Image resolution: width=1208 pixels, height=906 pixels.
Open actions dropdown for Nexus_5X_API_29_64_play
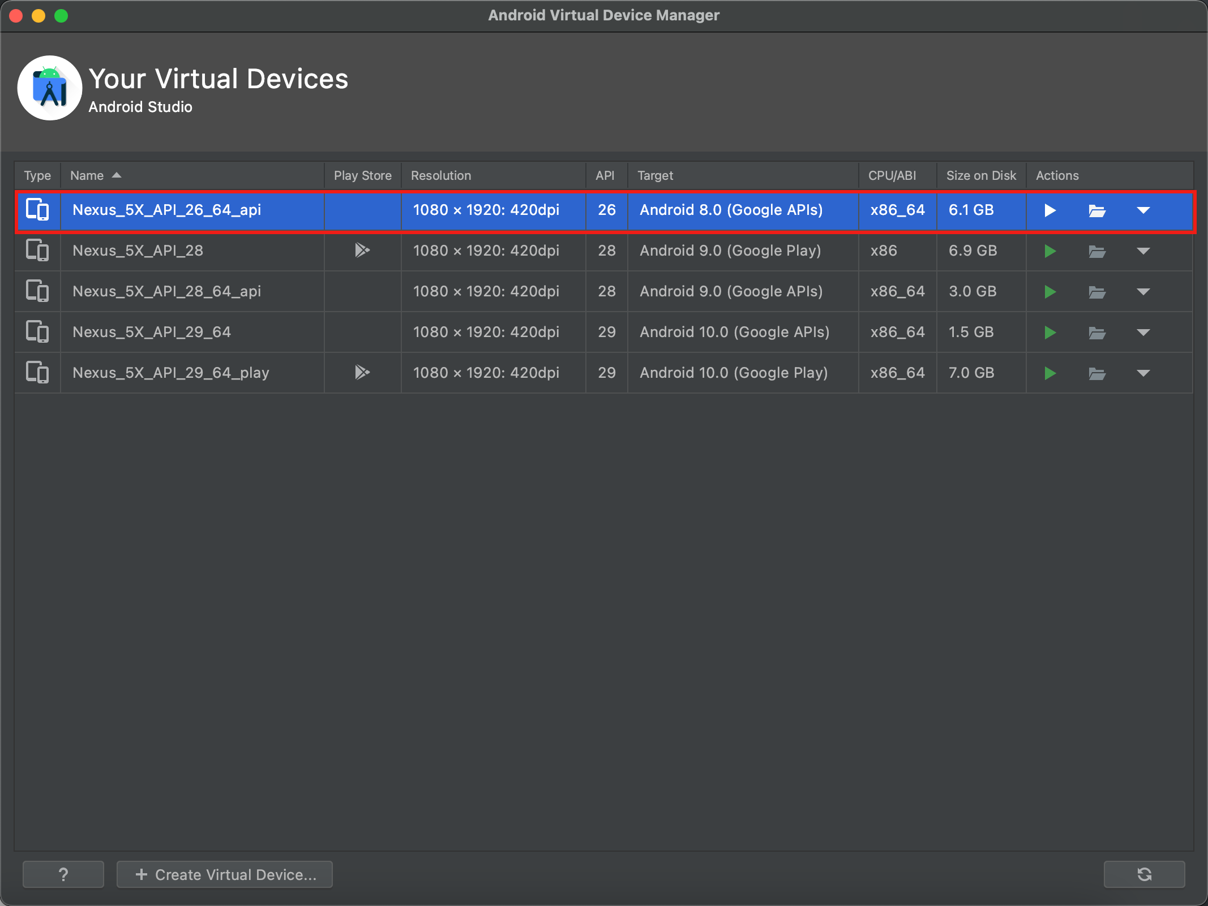pos(1143,373)
